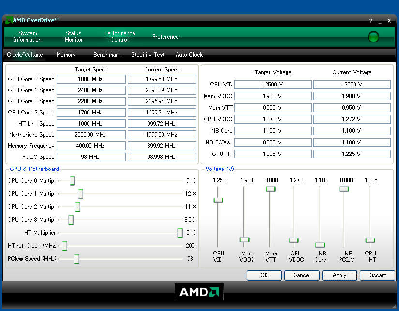
Task: Click the NB Core target voltage field
Action: click(273, 131)
